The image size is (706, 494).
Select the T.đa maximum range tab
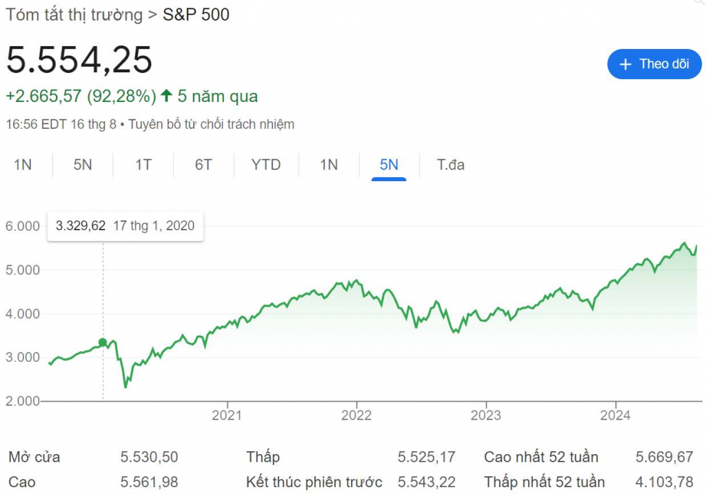point(450,165)
